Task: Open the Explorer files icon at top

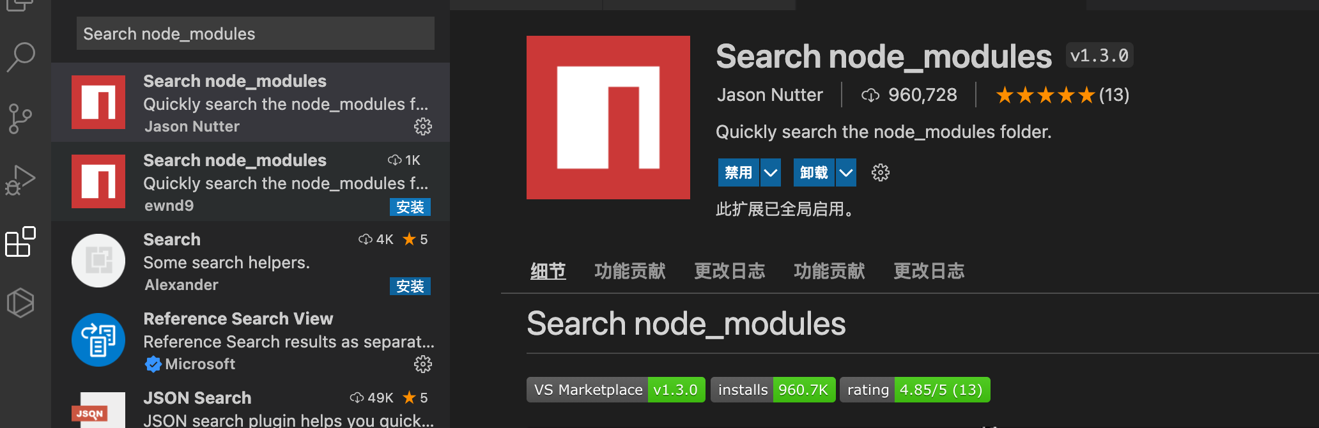Action: 20,5
